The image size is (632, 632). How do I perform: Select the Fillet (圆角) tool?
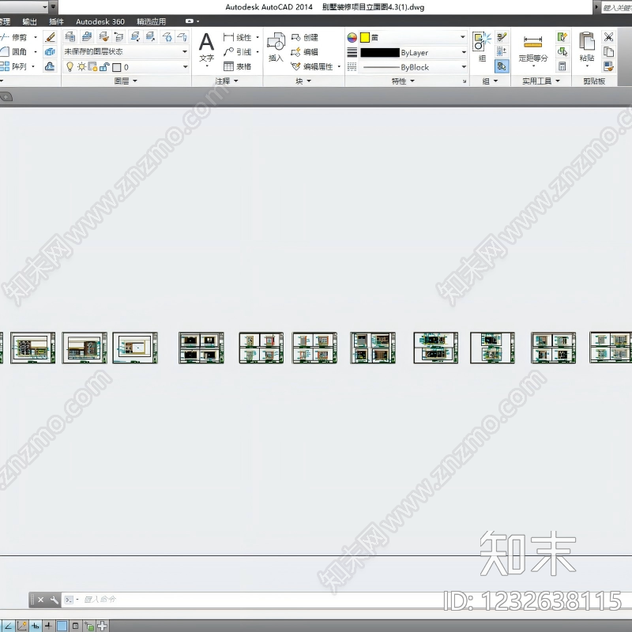click(14, 51)
